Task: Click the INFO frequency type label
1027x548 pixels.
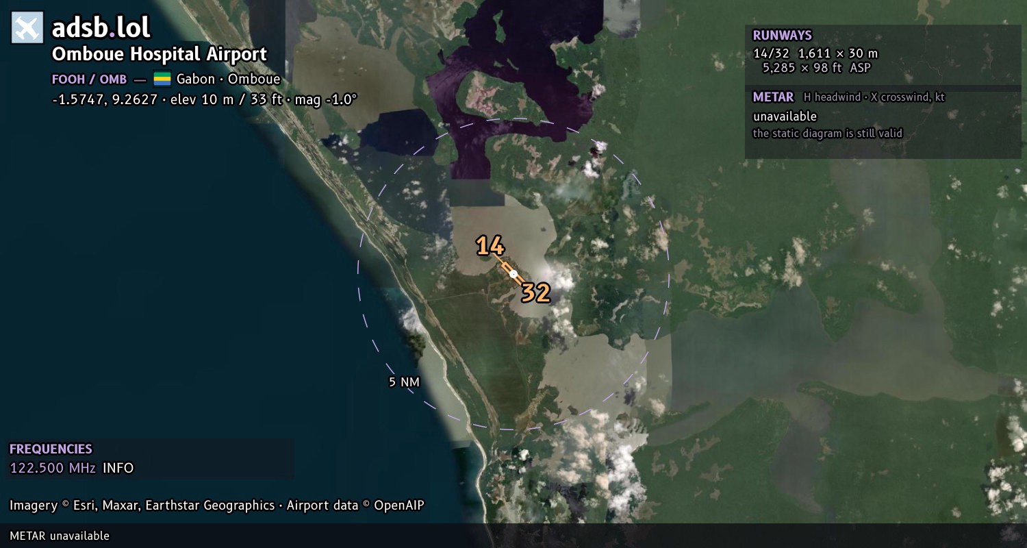Action: [118, 469]
